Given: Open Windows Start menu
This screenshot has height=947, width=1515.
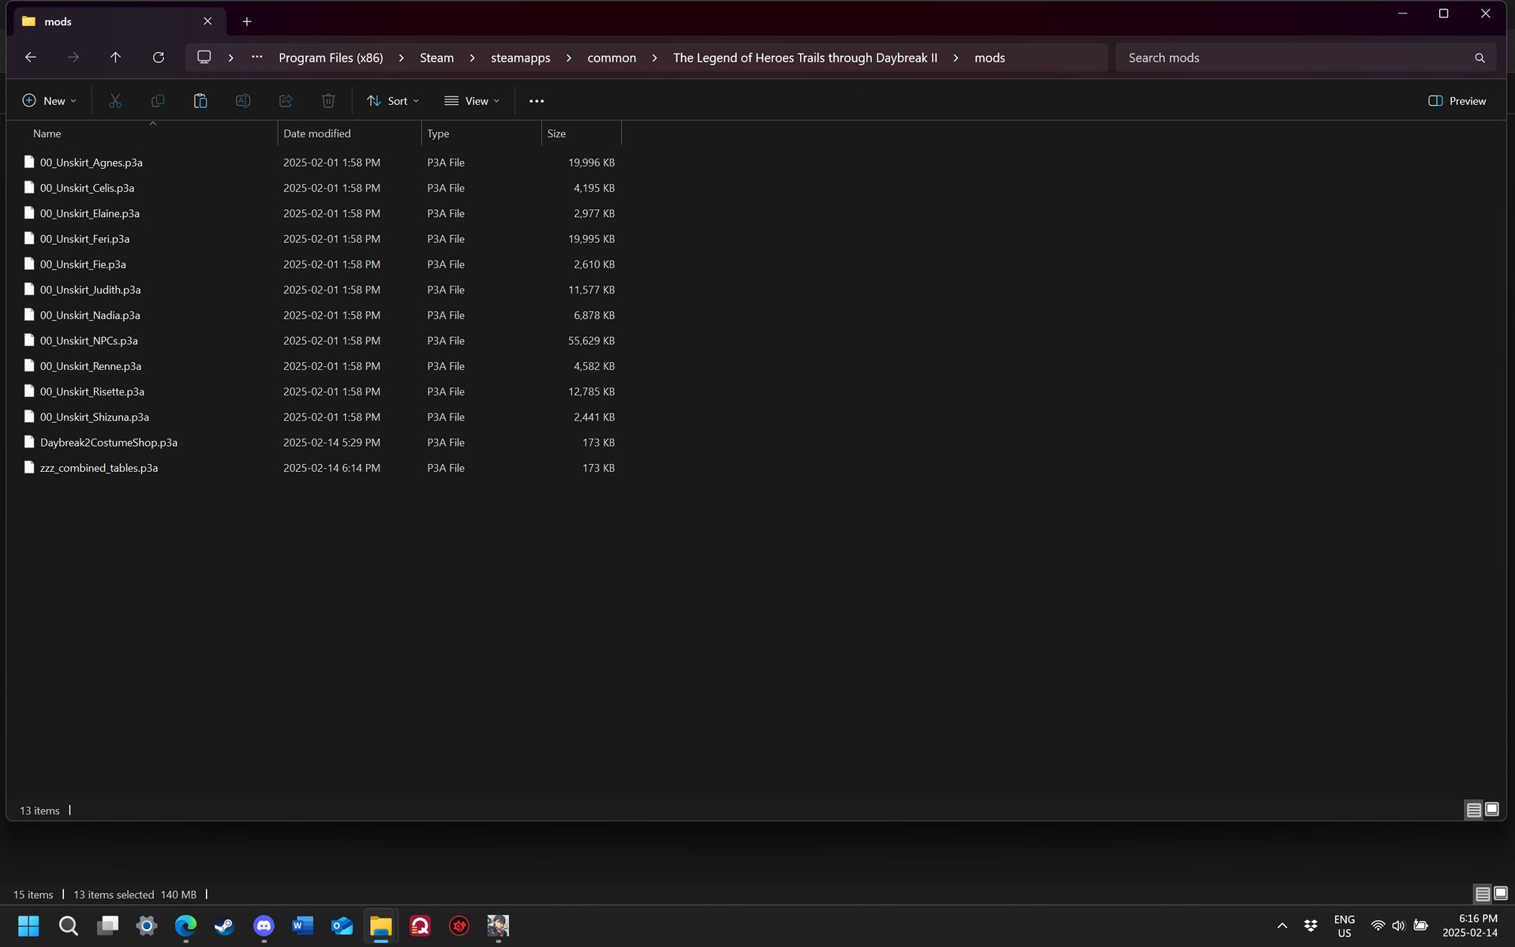Looking at the screenshot, I should [28, 926].
